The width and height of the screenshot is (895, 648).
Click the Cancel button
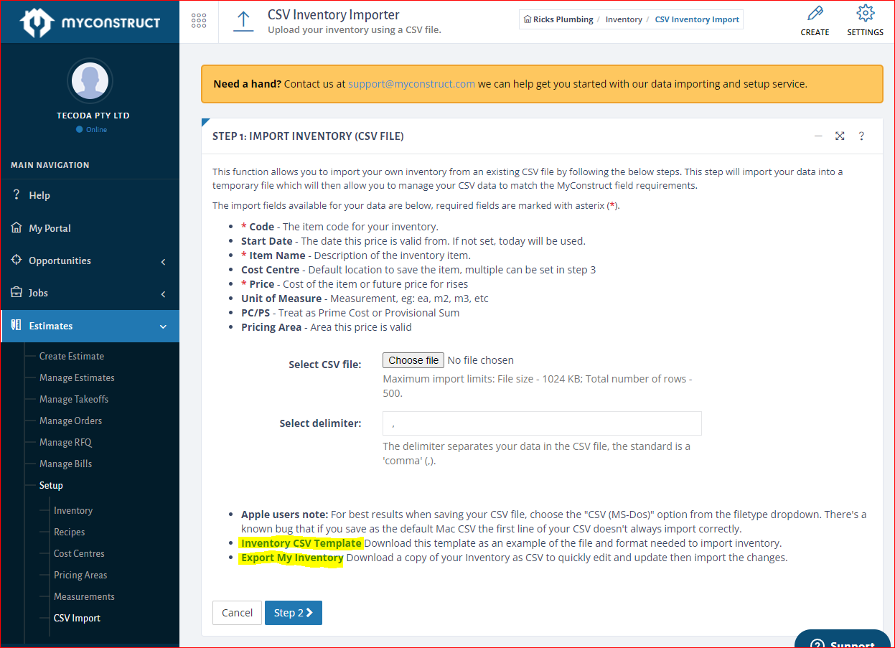[x=237, y=613]
